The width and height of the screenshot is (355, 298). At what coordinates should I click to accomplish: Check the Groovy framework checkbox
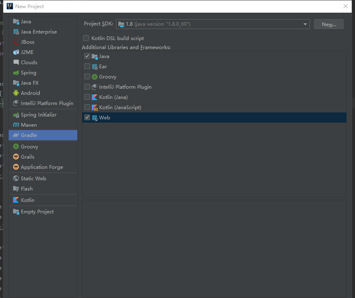pos(87,76)
